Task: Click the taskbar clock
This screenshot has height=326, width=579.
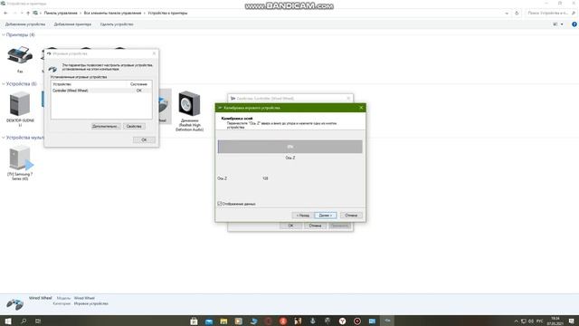Action: 555,321
